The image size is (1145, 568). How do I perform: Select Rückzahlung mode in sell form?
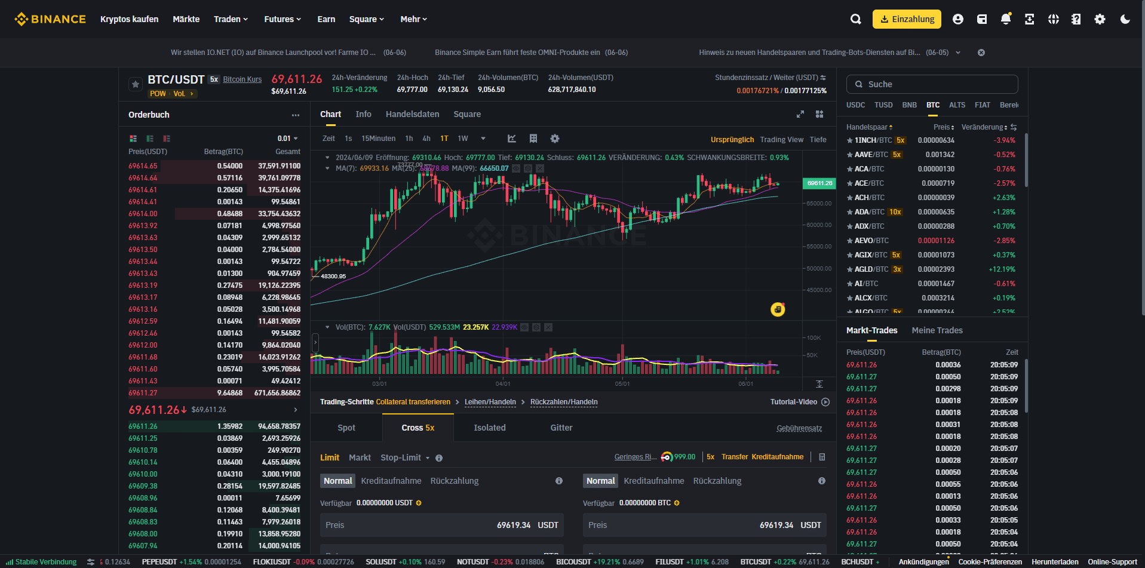coord(717,481)
